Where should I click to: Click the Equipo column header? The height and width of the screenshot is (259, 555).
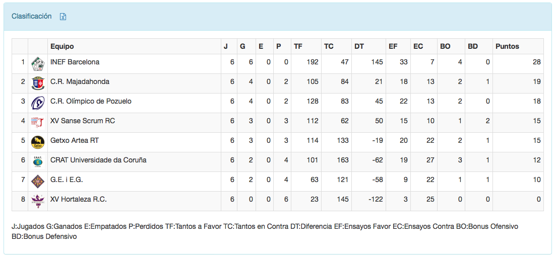point(62,46)
